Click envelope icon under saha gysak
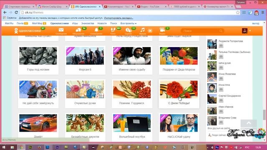This screenshot has height=150, width=267. 221,67
